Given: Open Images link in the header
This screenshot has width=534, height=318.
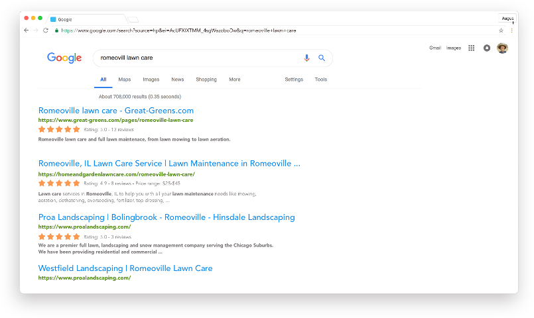Looking at the screenshot, I should [x=454, y=48].
